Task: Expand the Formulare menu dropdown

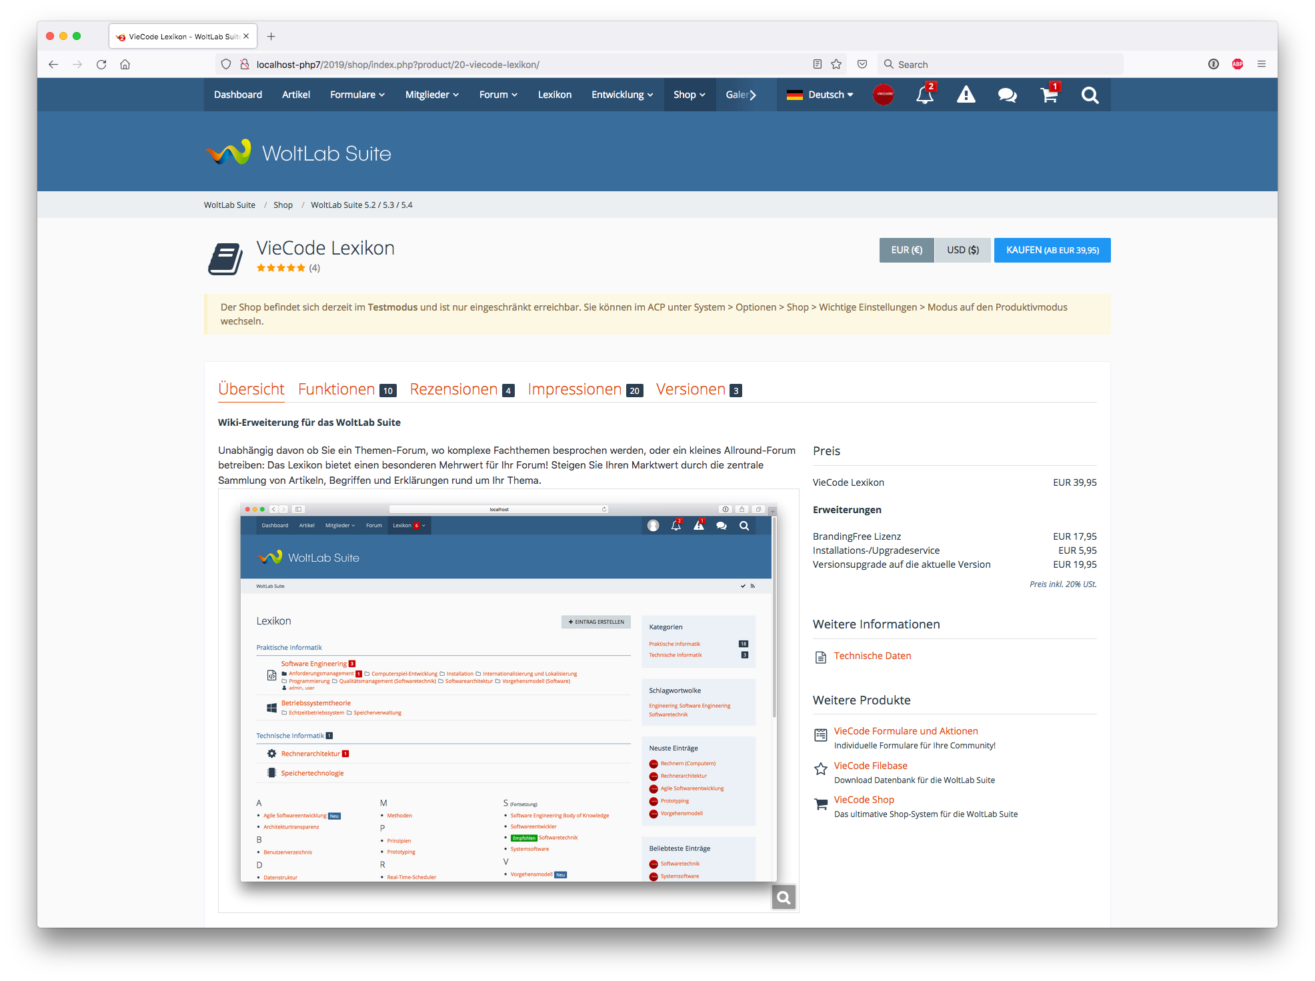Action: (x=357, y=95)
